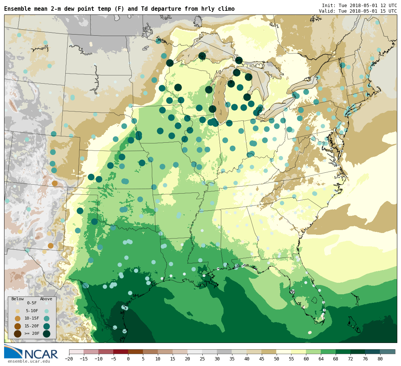
Task: Pick the 20 to 25 colorbar swatch
Action: coord(195,352)
